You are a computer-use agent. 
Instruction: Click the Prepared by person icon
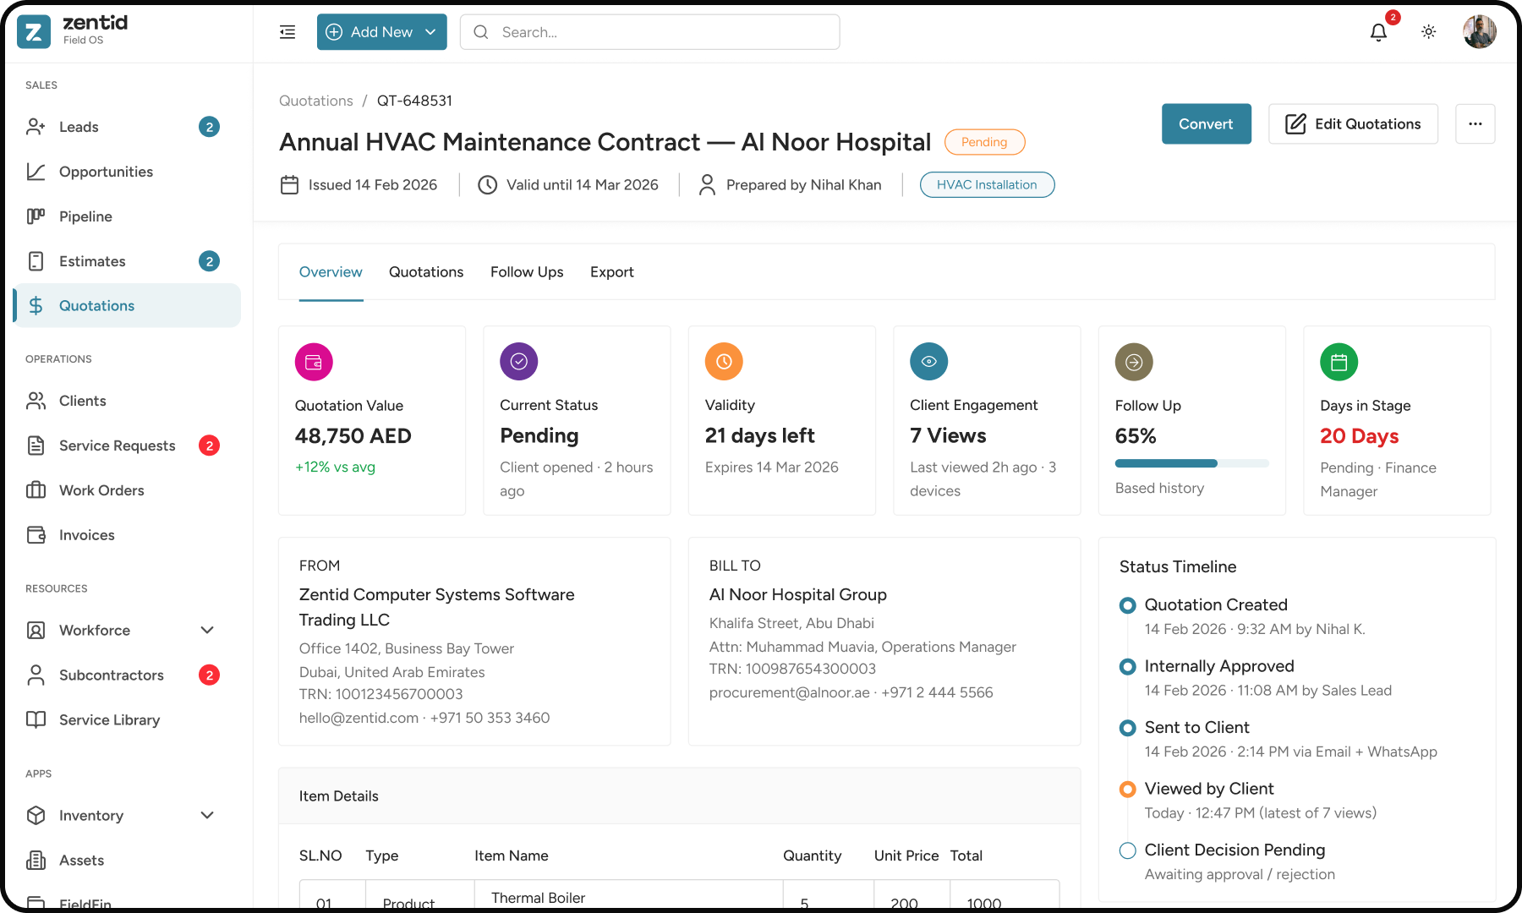(x=707, y=184)
